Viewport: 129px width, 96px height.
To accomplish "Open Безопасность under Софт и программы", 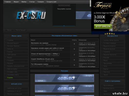I will [x=109, y=88].
